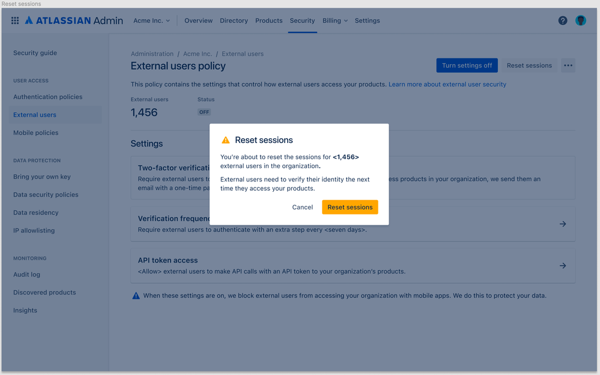This screenshot has height=375, width=600.
Task: Open the Administration breadcrumb link
Action: (152, 54)
